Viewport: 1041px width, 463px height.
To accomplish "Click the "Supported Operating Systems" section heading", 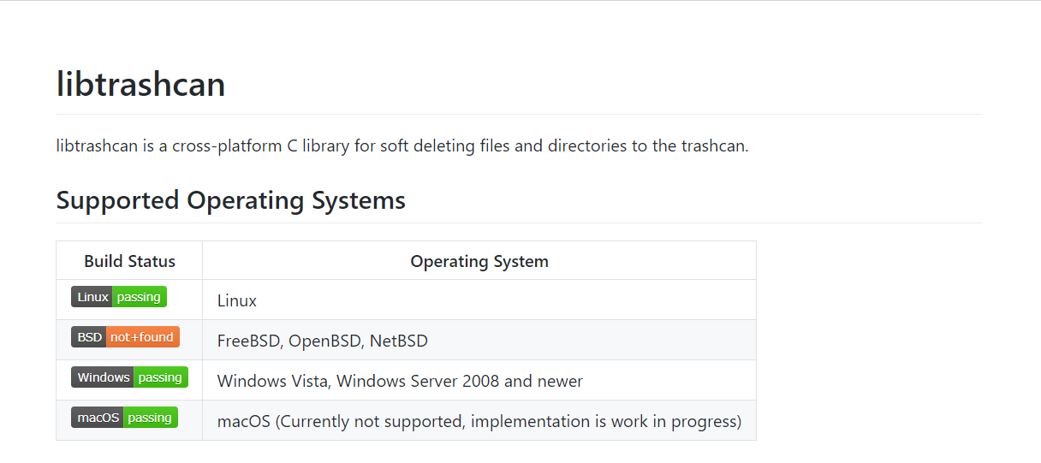I will (231, 200).
